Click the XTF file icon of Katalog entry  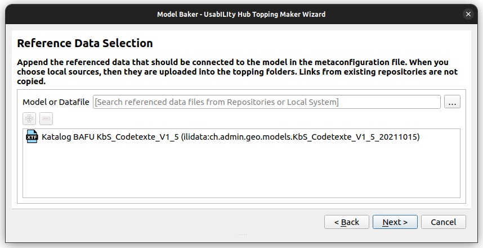[32, 136]
